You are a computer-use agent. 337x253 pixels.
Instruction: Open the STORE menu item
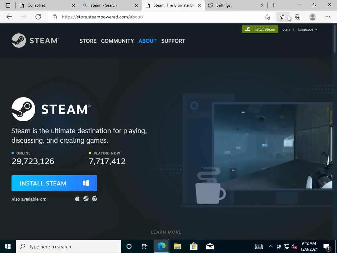tap(88, 41)
